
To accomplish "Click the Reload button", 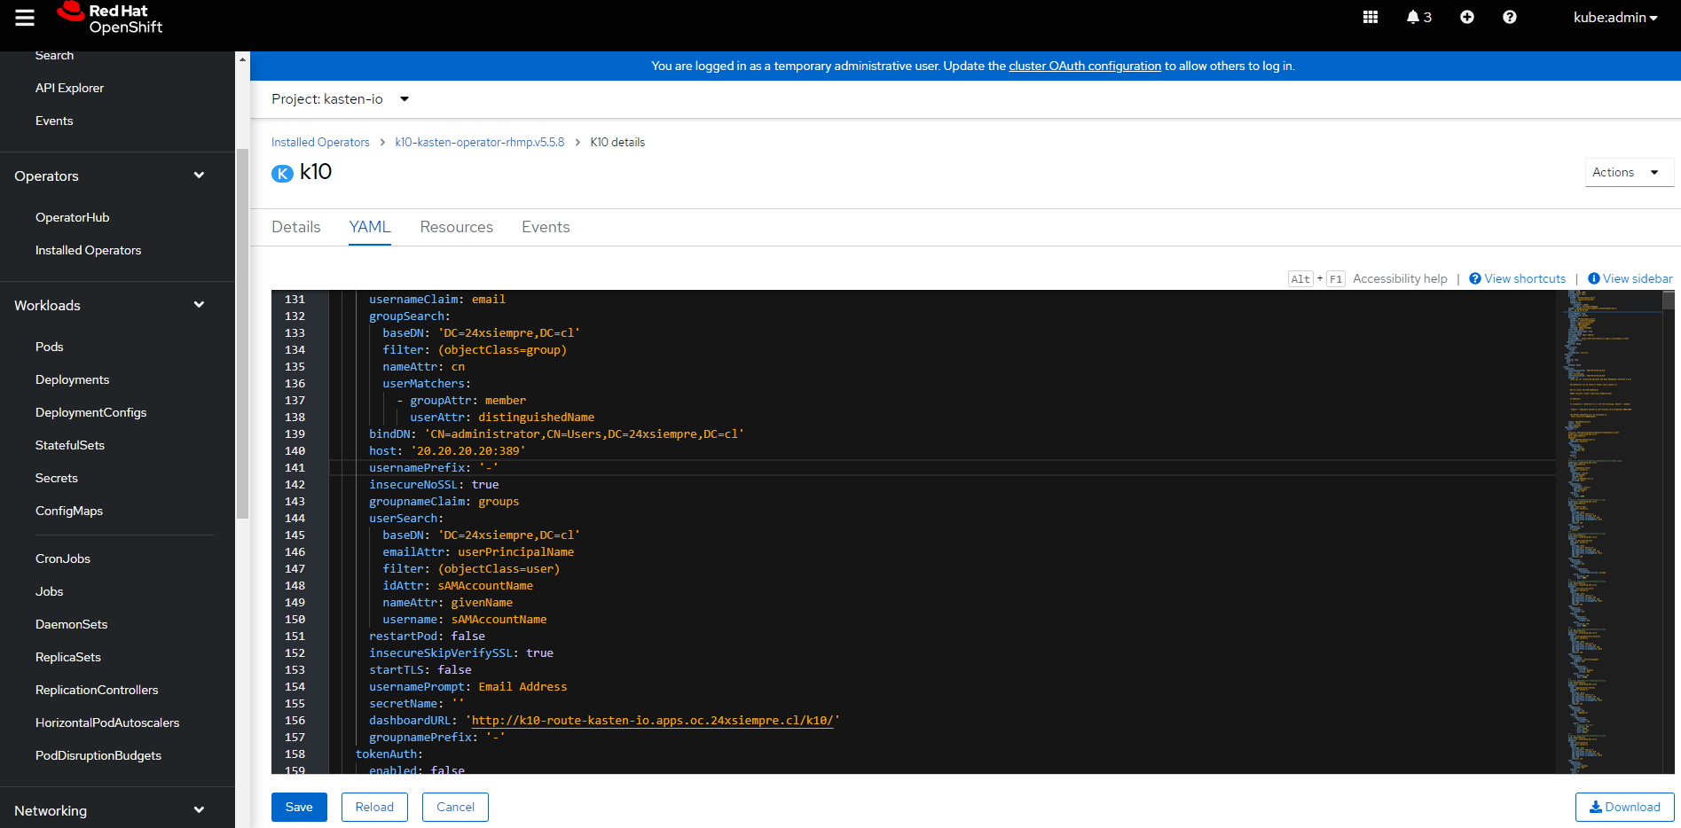I will coord(373,807).
